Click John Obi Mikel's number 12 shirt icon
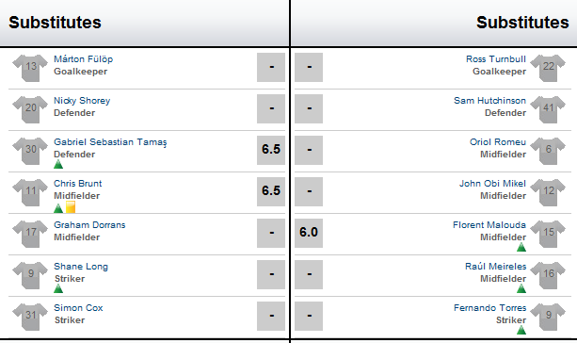 [x=549, y=192]
